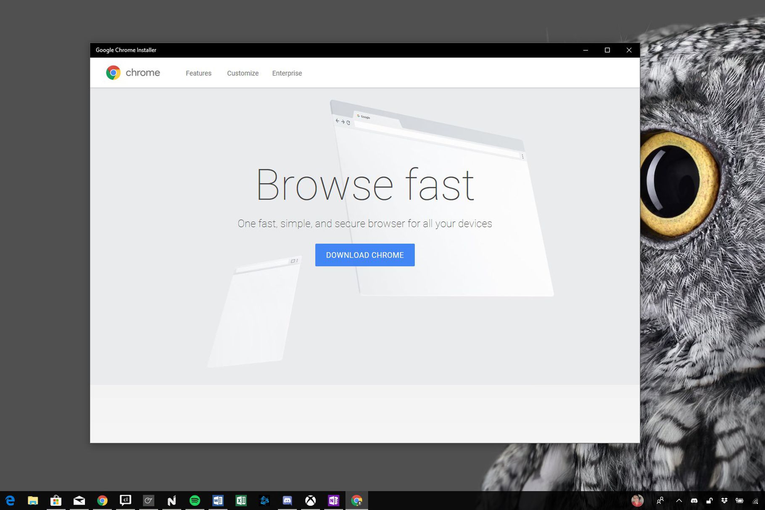Open Spotify from the taskbar
The height and width of the screenshot is (510, 765).
[x=195, y=500]
